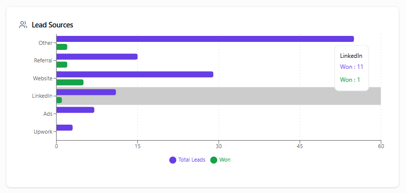The width and height of the screenshot is (406, 193).
Task: Select the Website won green bar
Action: coord(70,82)
